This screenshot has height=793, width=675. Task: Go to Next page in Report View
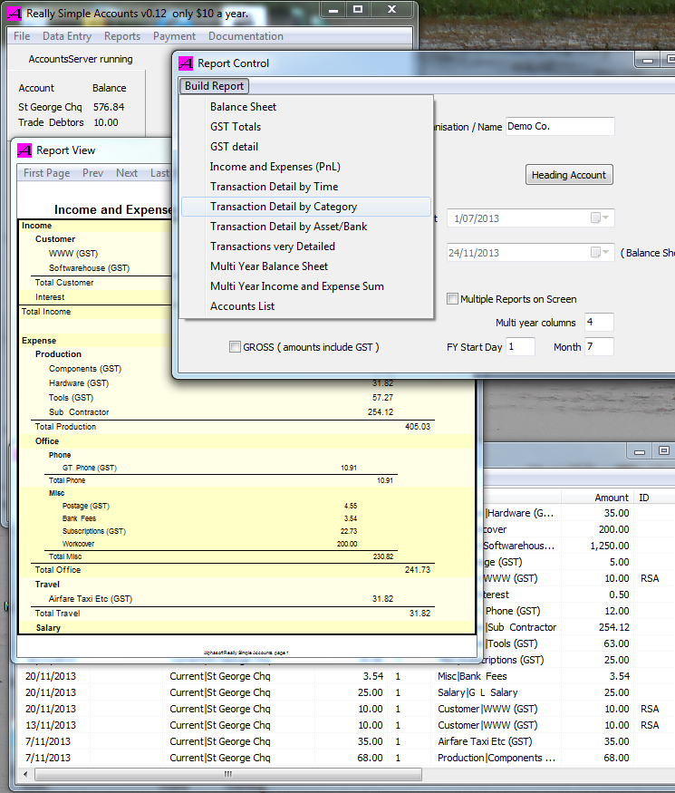[x=127, y=173]
